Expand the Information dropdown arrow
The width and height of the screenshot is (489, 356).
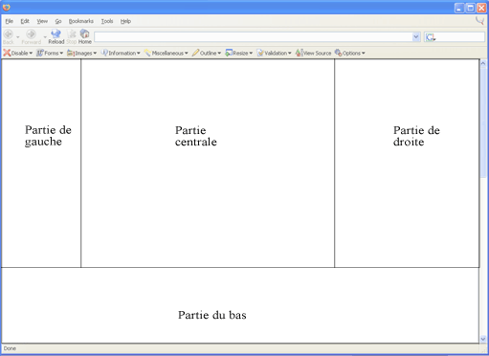(139, 54)
